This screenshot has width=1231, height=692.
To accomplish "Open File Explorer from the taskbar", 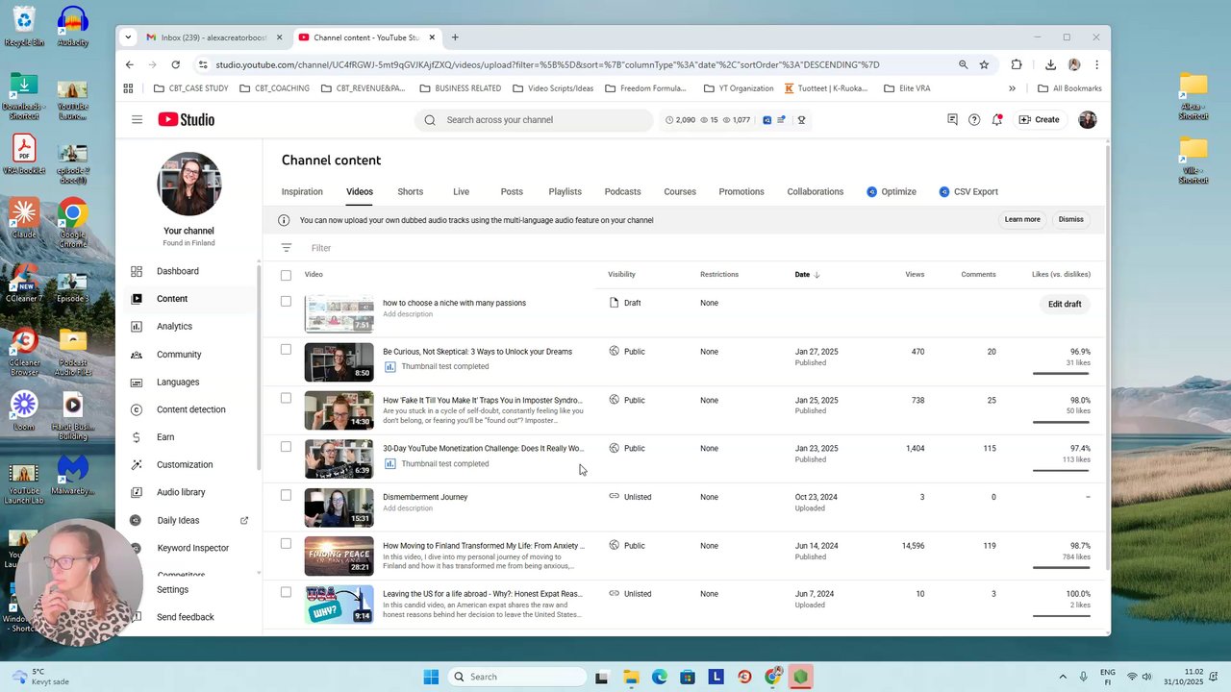I will pyautogui.click(x=631, y=677).
